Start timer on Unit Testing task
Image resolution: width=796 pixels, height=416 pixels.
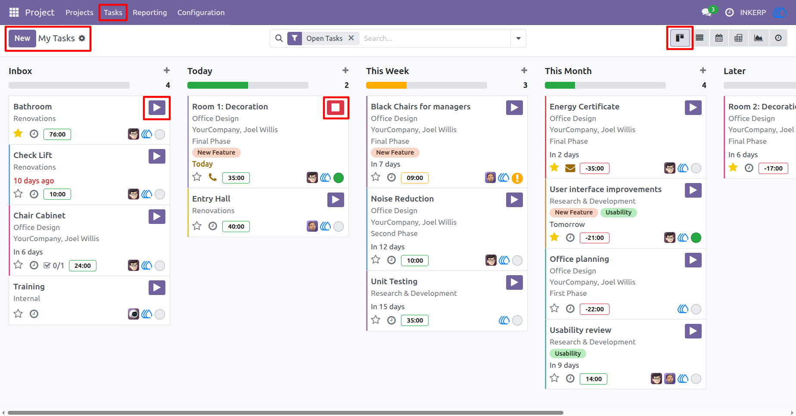514,283
